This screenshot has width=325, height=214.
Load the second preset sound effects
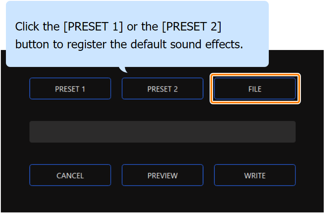[x=162, y=89]
